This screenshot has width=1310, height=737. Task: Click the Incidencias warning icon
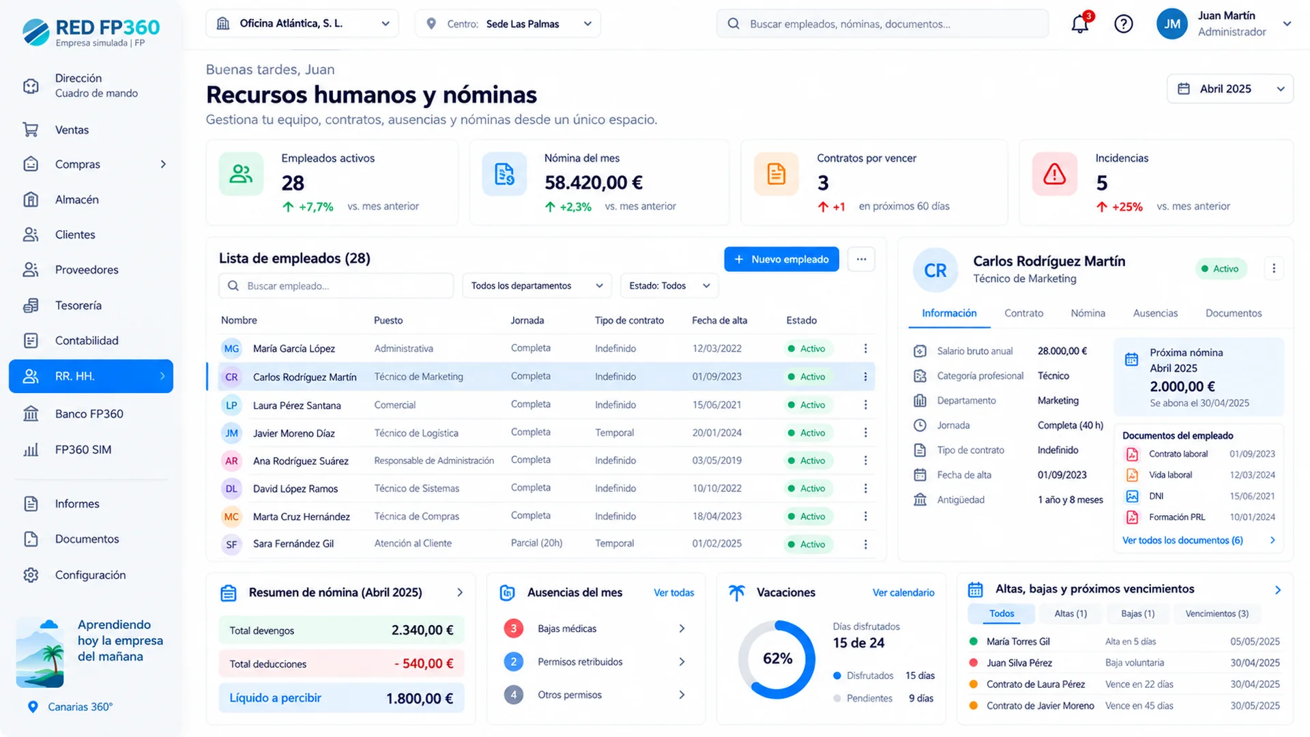pyautogui.click(x=1054, y=174)
